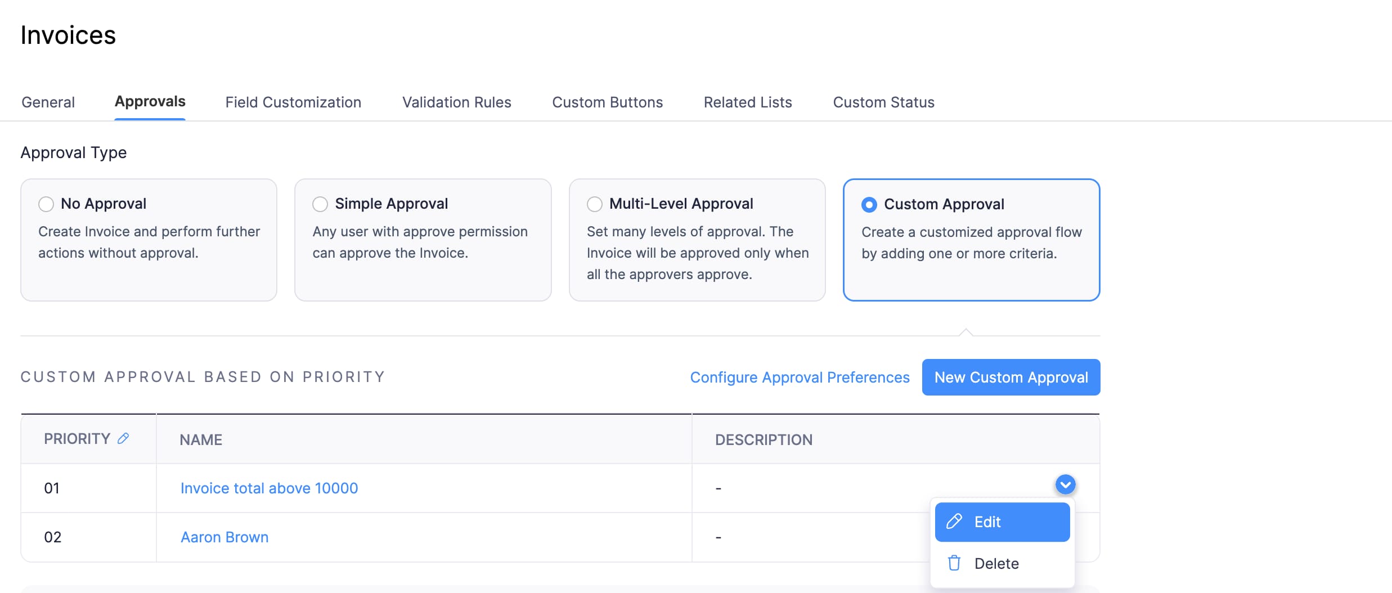Click the pencil icon beside PRIORITY header
The height and width of the screenshot is (593, 1392).
pos(123,438)
